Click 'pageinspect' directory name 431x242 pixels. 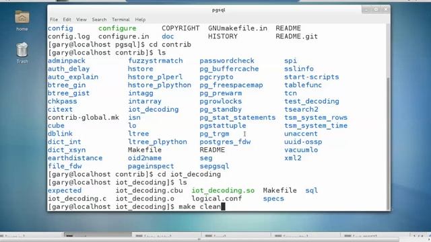(x=151, y=166)
